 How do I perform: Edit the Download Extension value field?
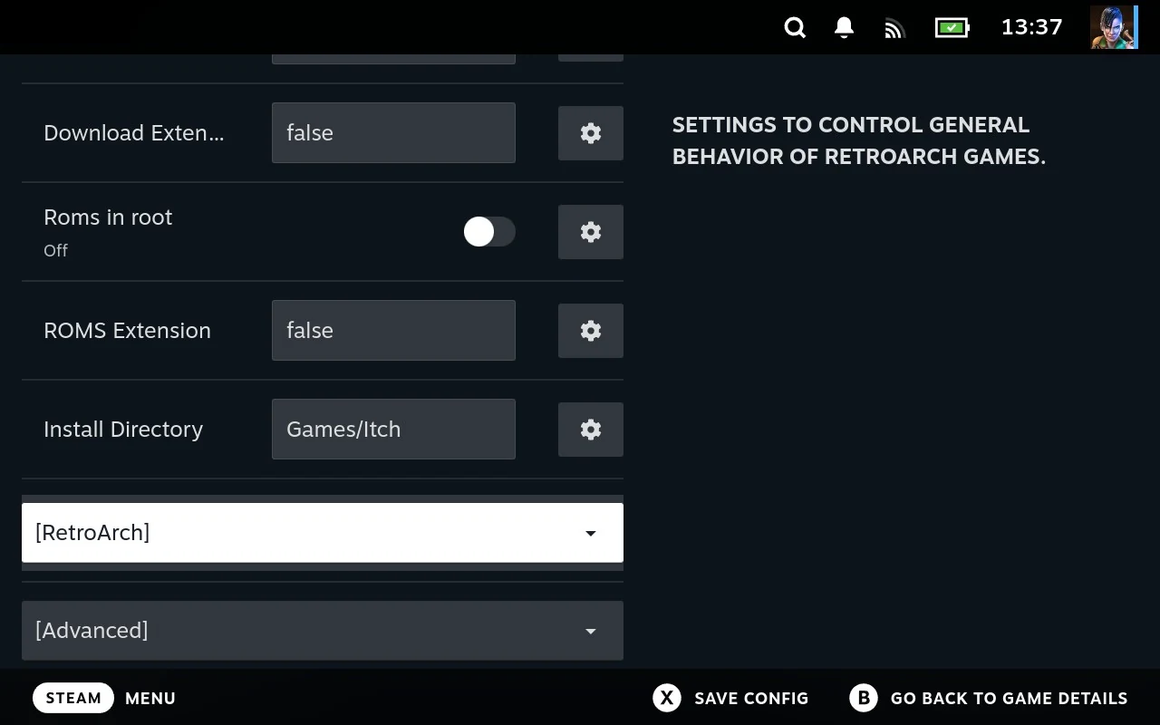click(x=393, y=133)
